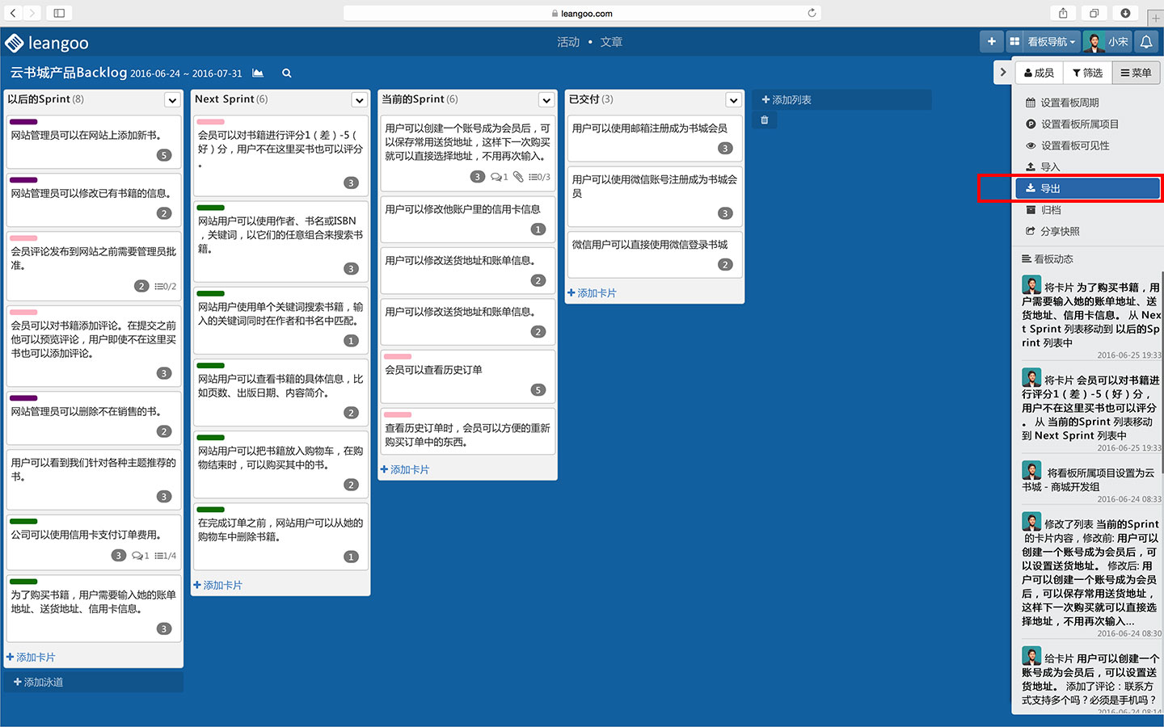The height and width of the screenshot is (727, 1164).
Task: Click the pink label on 会员可以查看历史订单 card
Action: [x=397, y=356]
